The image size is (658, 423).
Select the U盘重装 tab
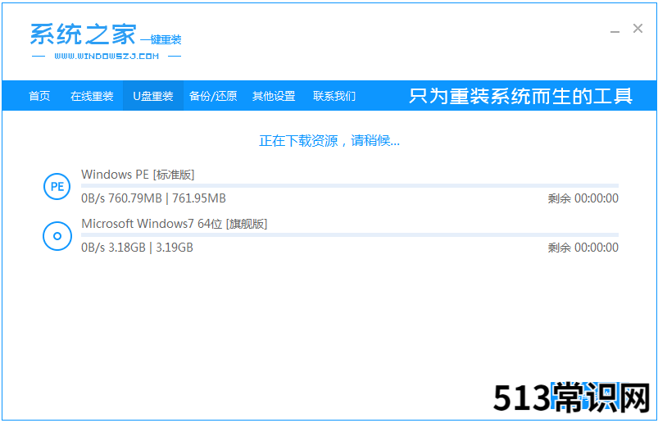pyautogui.click(x=153, y=96)
